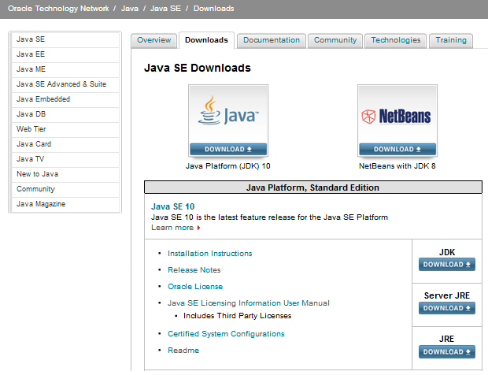Switch to the Overview tab

153,40
